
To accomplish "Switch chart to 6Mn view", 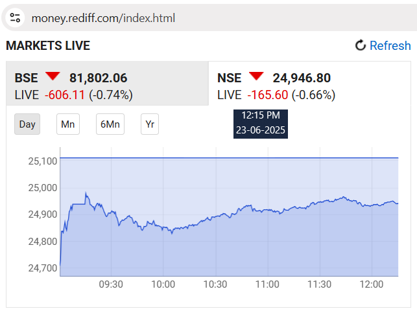I will tap(110, 124).
